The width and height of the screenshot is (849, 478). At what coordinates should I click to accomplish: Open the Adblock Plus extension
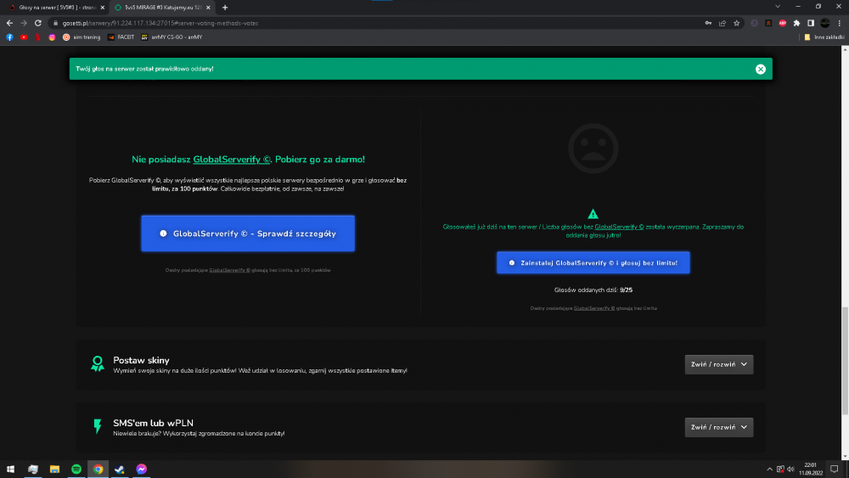coord(783,23)
